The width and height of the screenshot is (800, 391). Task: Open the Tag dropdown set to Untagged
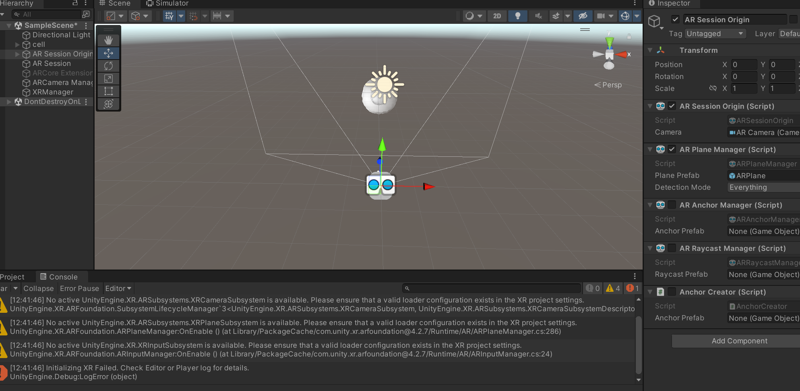click(x=715, y=34)
